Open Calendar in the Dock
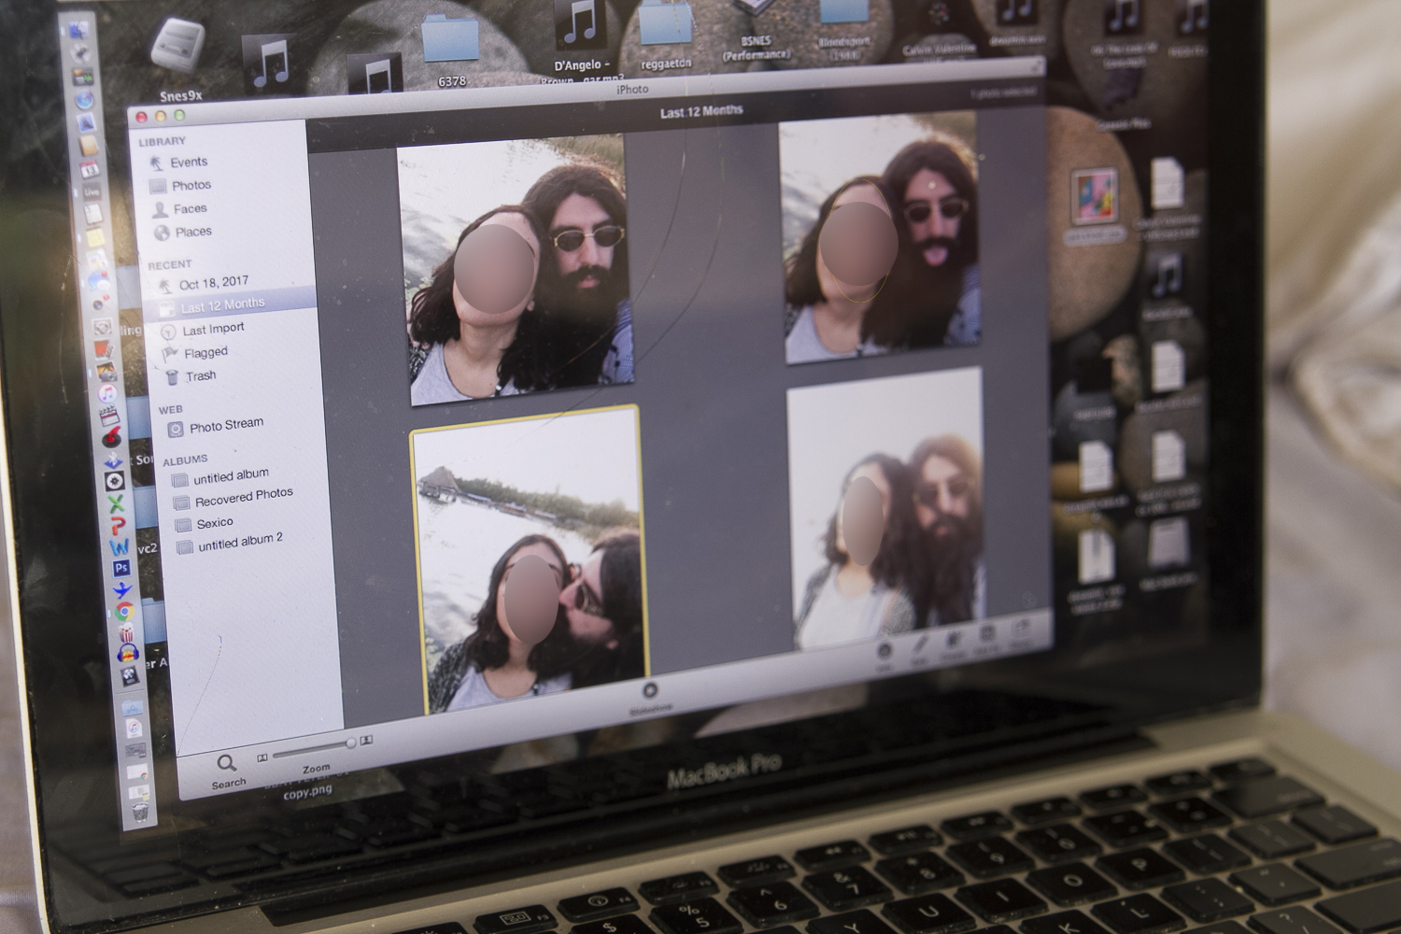The image size is (1401, 934). [90, 169]
